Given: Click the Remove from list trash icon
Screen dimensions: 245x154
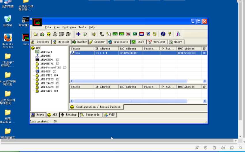Looking at the screenshot, I should coord(85,34).
